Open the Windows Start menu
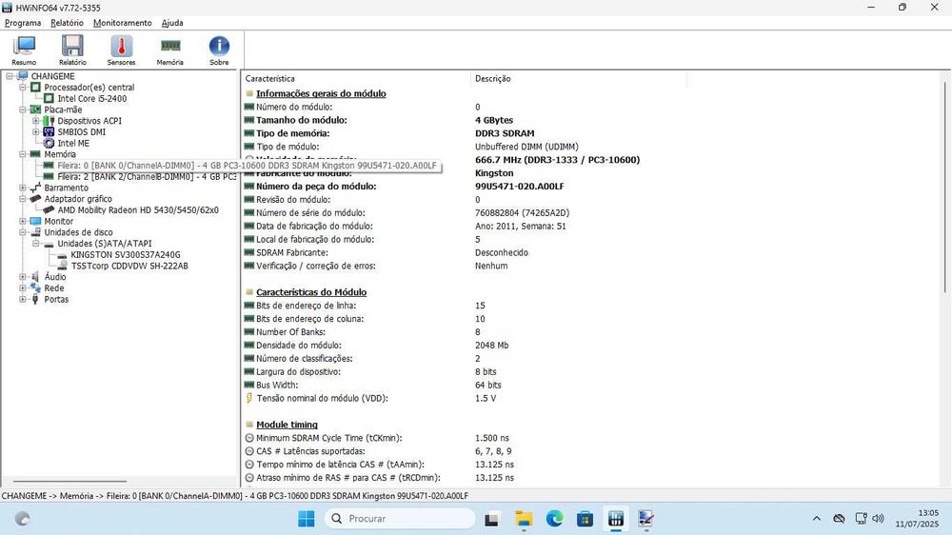952x535 pixels. click(306, 519)
